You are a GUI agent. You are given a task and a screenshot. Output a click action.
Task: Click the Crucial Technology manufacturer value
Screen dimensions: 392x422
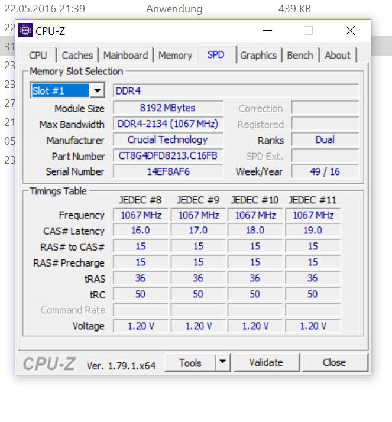168,139
